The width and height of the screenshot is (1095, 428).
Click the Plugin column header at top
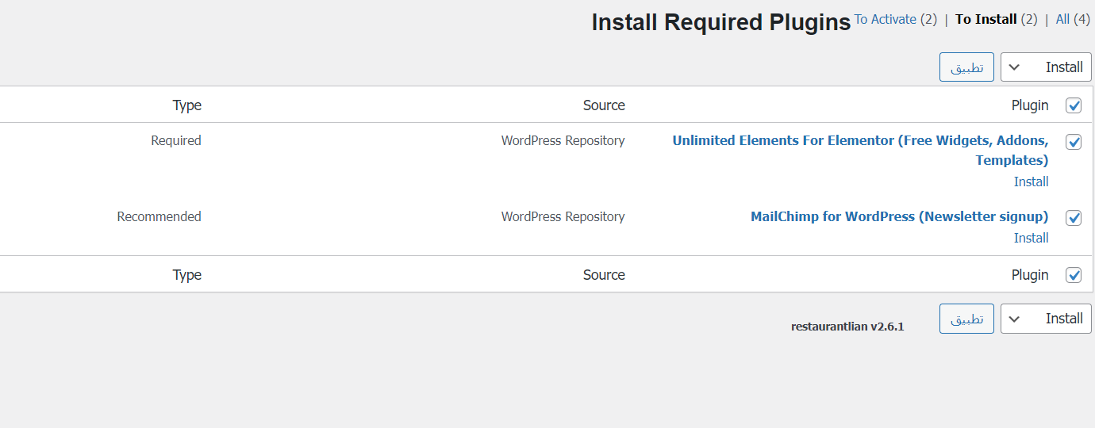[1030, 105]
